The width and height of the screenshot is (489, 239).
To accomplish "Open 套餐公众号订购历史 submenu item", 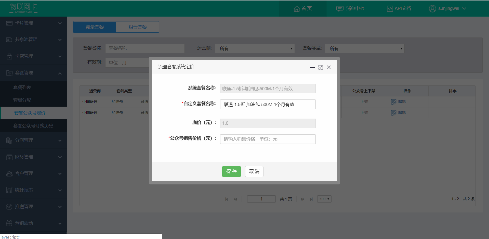I will pos(33,126).
